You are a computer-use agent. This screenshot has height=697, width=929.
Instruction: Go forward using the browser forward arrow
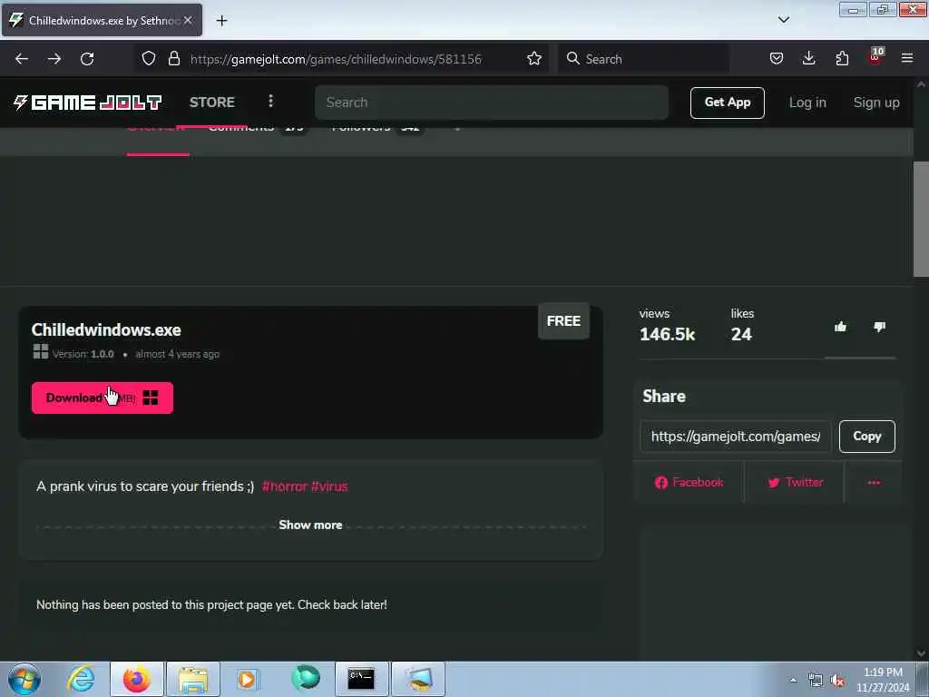(54, 59)
